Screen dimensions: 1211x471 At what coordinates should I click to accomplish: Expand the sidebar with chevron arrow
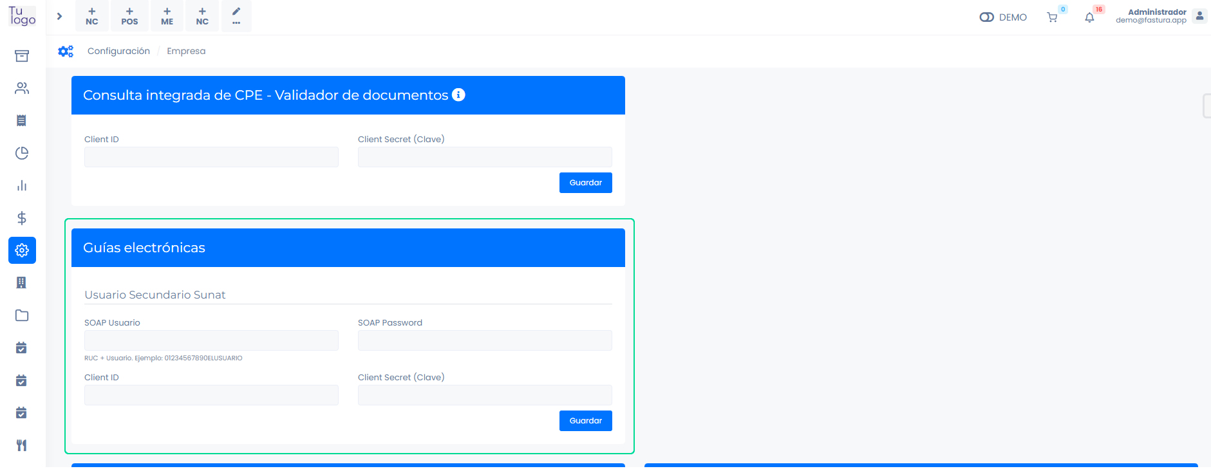pos(59,16)
